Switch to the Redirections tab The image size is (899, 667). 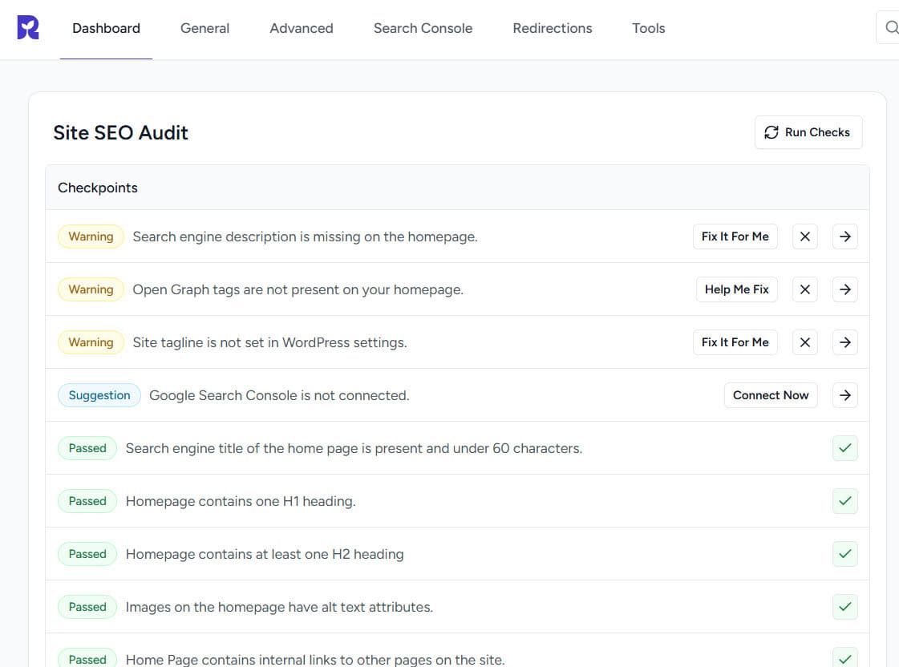pyautogui.click(x=552, y=28)
